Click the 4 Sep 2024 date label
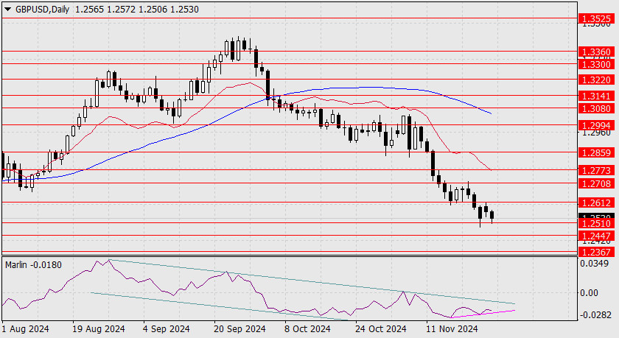The width and height of the screenshot is (619, 338). coord(167,329)
